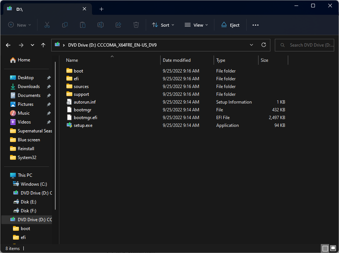Image resolution: width=339 pixels, height=253 pixels.
Task: Open the Sort options dropdown
Action: 163,25
